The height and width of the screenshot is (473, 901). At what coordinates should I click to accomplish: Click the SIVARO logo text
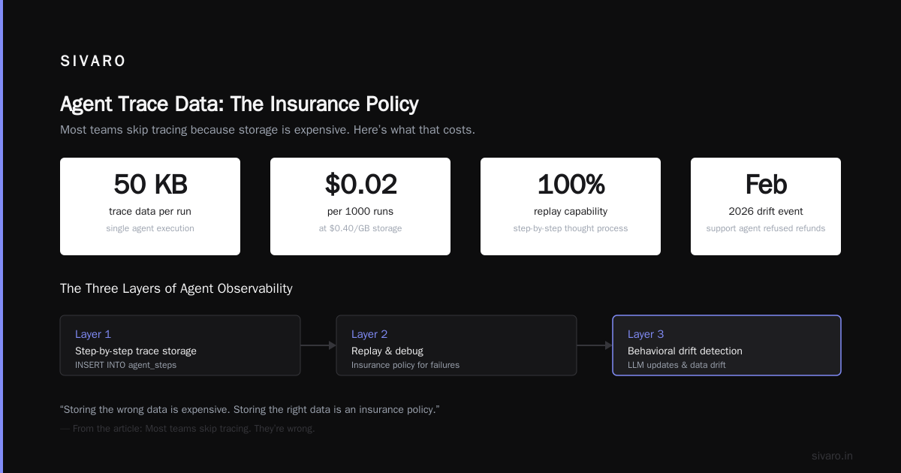(x=93, y=62)
